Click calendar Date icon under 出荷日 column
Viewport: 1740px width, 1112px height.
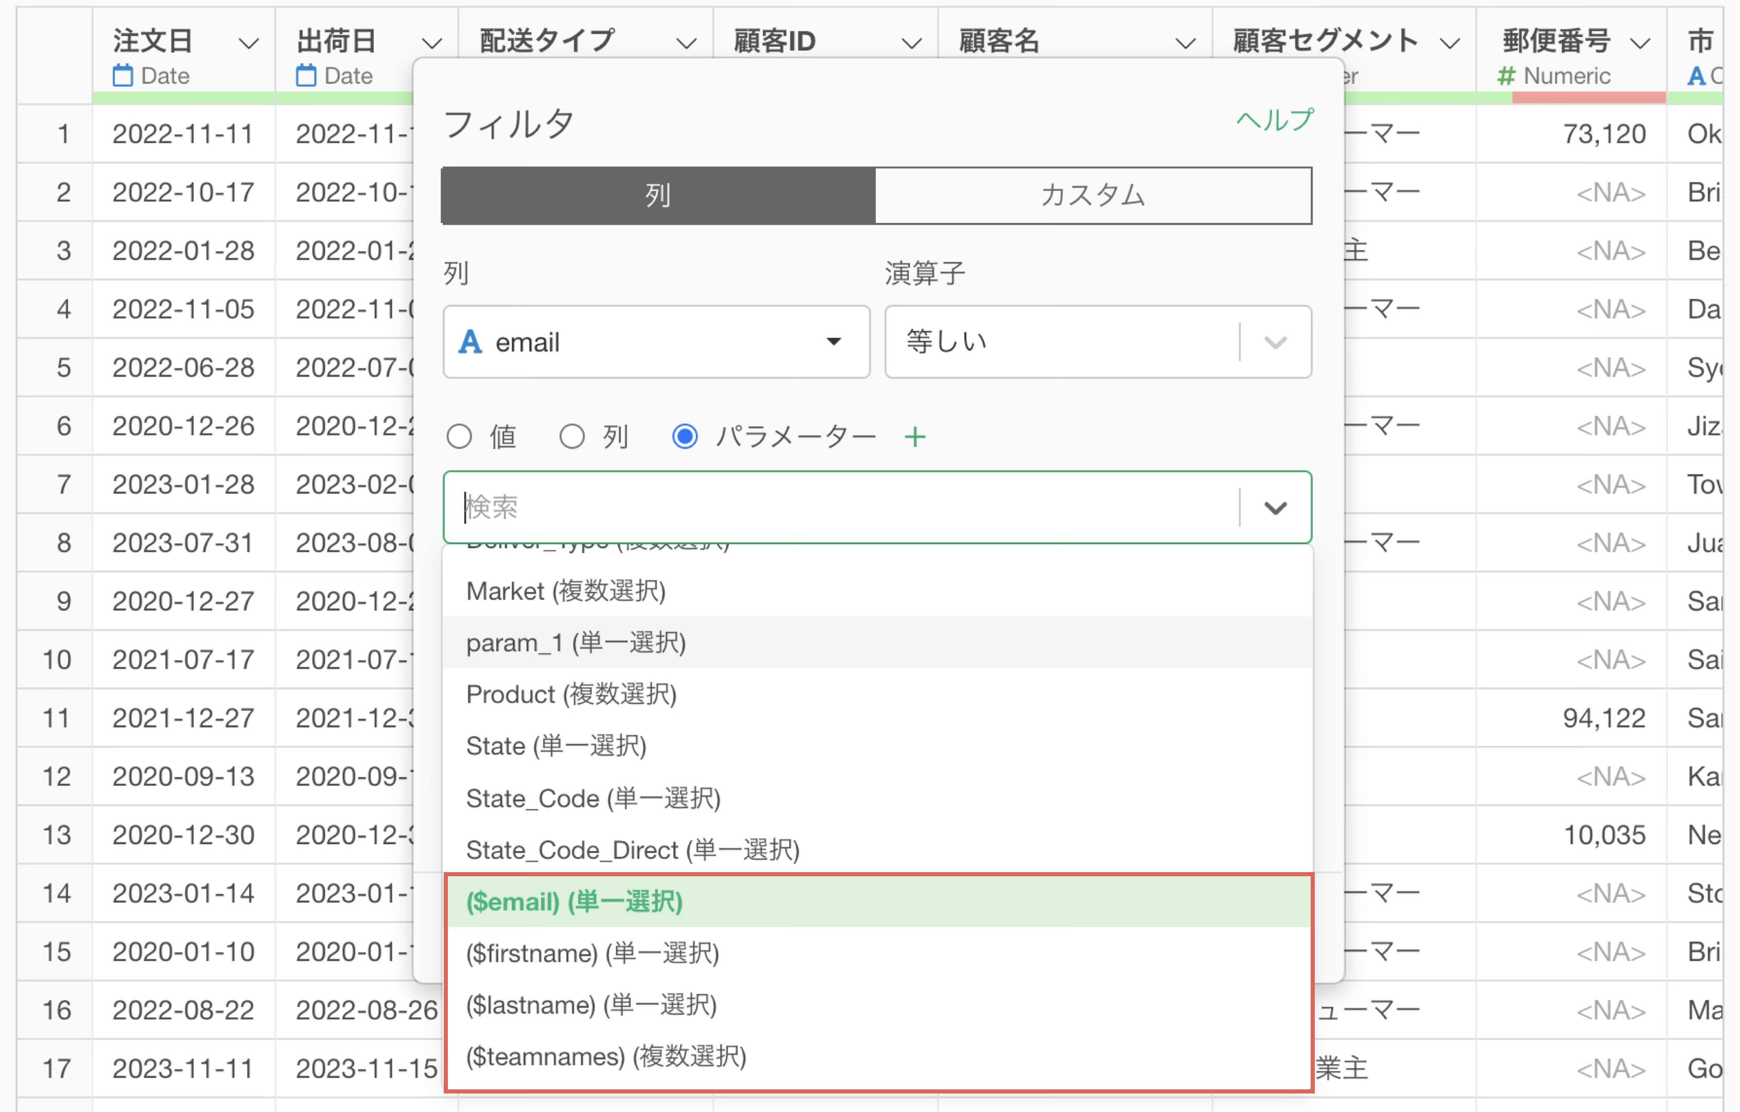[306, 75]
